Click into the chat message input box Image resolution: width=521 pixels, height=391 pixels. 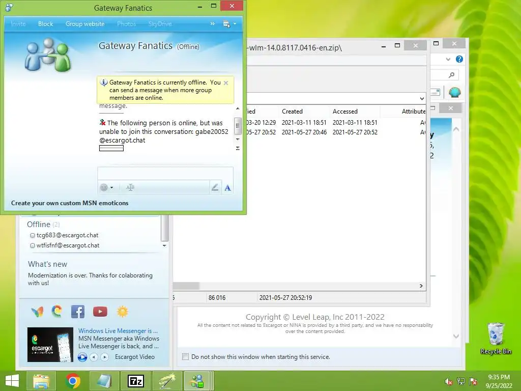(x=165, y=174)
